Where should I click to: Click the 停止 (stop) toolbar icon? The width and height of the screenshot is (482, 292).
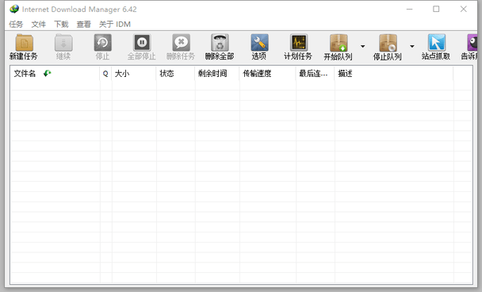(x=103, y=43)
